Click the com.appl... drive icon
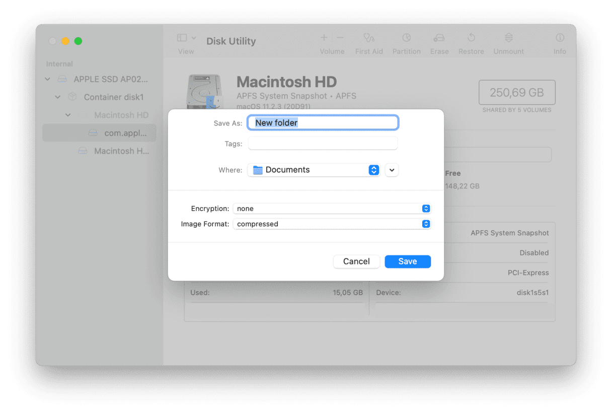 (93, 133)
